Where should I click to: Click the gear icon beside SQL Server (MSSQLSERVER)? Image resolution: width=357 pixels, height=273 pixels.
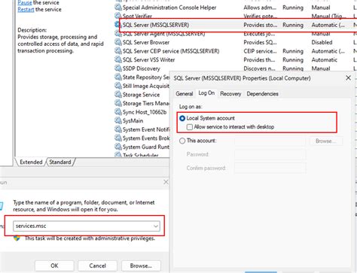[117, 25]
